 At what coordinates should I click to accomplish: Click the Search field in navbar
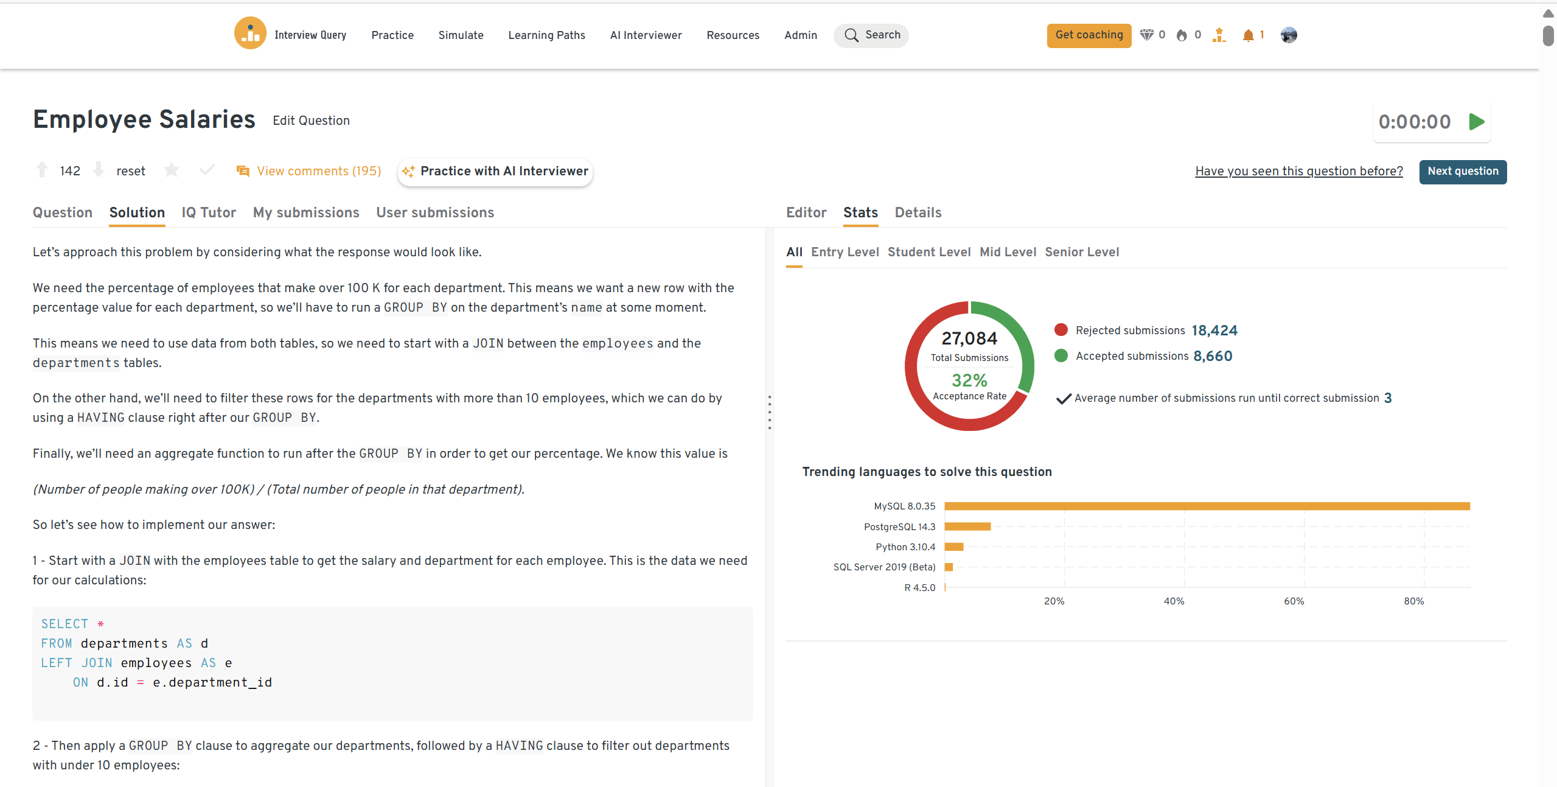coord(871,35)
